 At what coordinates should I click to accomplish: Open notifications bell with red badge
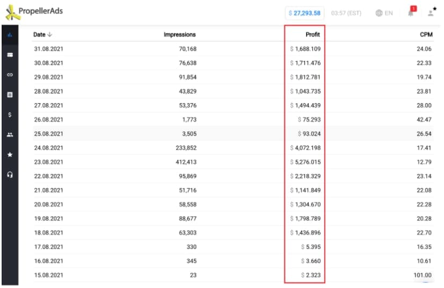click(x=411, y=12)
